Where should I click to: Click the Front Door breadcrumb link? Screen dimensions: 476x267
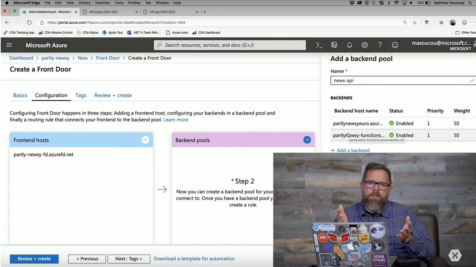[x=108, y=58]
